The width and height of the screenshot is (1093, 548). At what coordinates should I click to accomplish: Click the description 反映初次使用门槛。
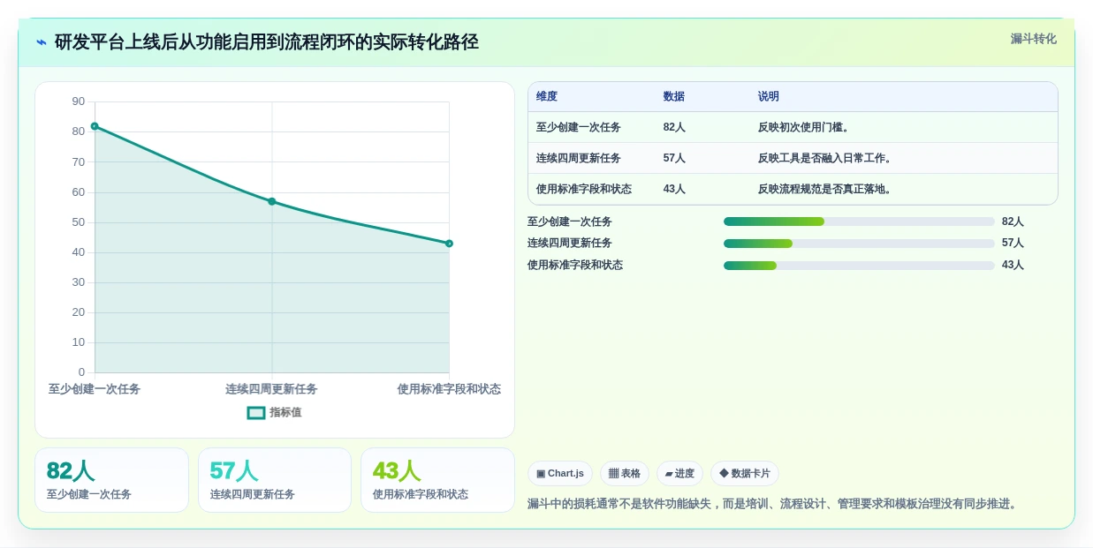806,127
